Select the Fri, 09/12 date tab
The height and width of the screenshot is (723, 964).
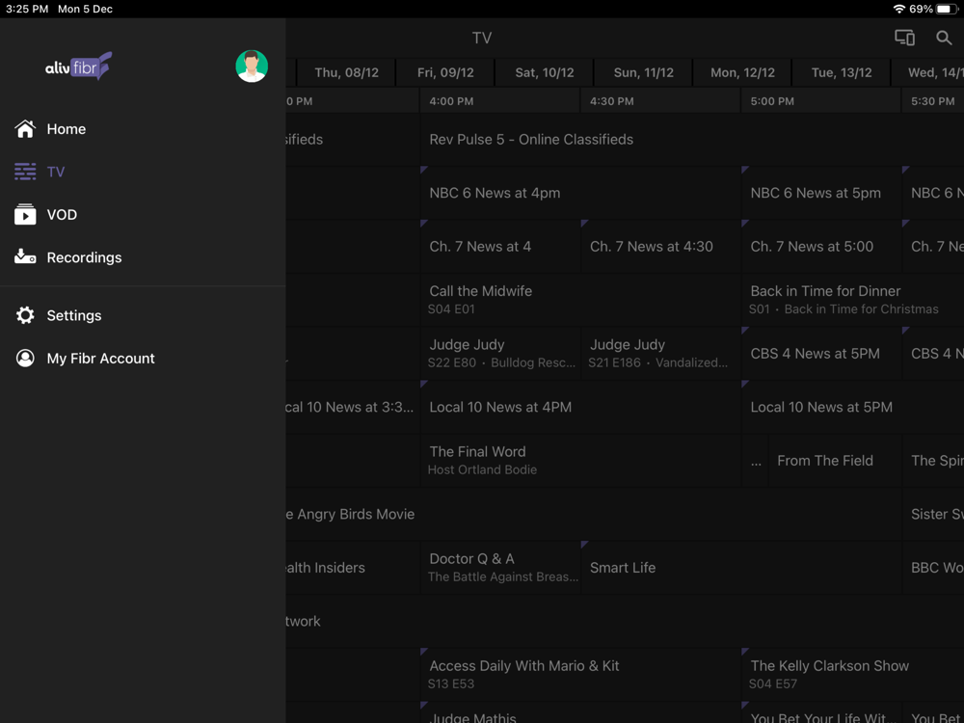tap(445, 72)
